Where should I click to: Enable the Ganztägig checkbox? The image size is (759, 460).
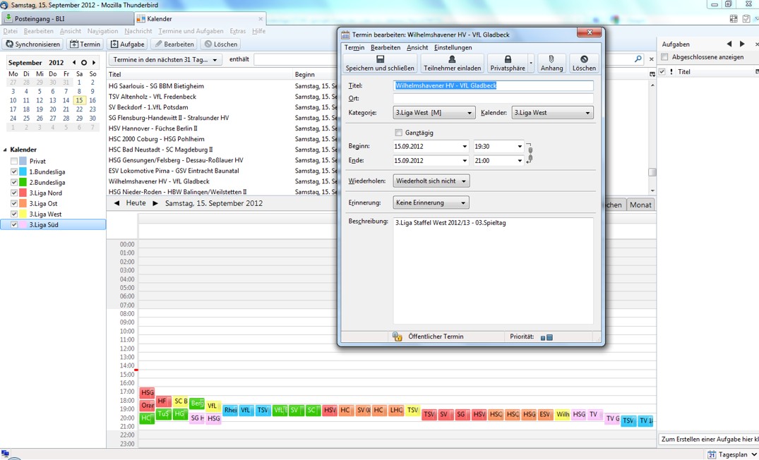coord(399,133)
